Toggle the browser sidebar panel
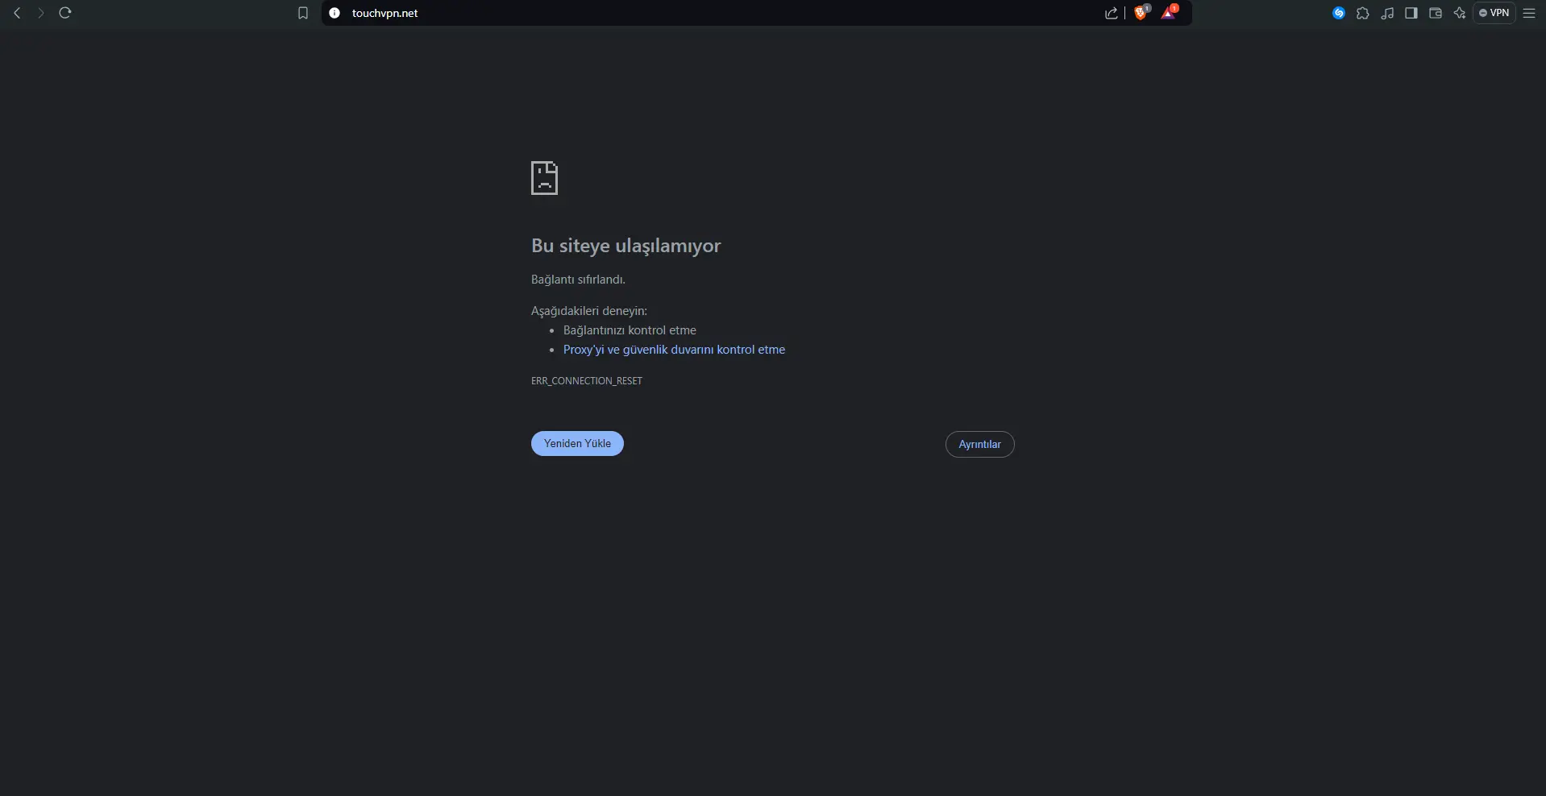 1411,13
